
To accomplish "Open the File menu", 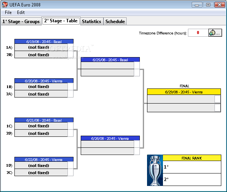I will (8, 12).
